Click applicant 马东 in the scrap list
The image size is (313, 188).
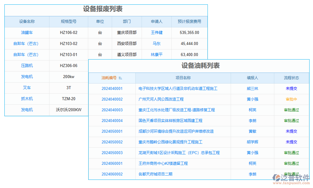coord(156,44)
